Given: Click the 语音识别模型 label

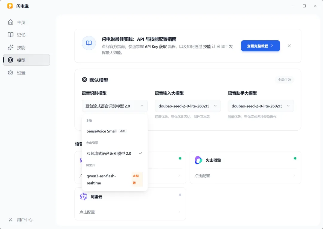Looking at the screenshot, I should point(94,93).
